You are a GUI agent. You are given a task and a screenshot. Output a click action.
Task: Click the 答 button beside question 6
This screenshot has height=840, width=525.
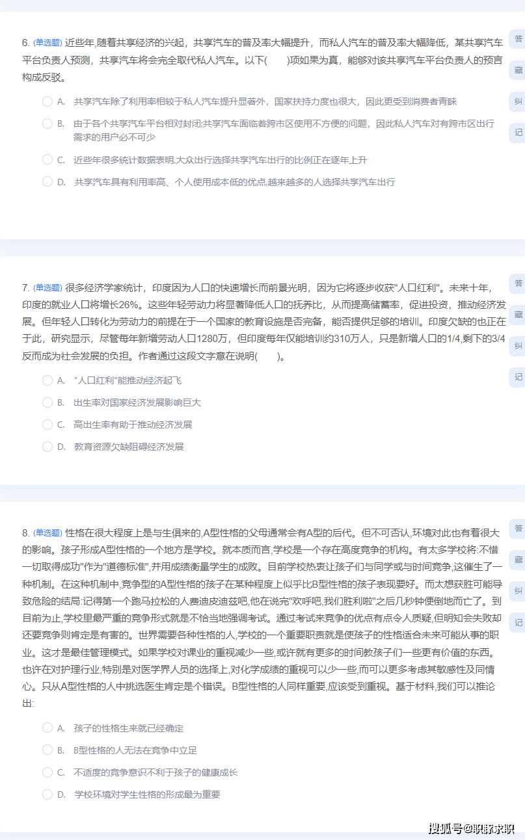pyautogui.click(x=518, y=38)
